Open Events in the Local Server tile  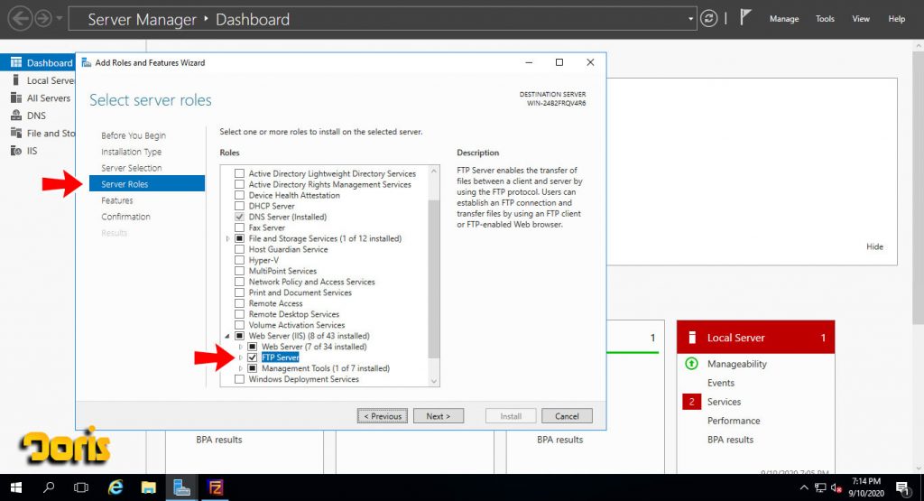pyautogui.click(x=721, y=383)
